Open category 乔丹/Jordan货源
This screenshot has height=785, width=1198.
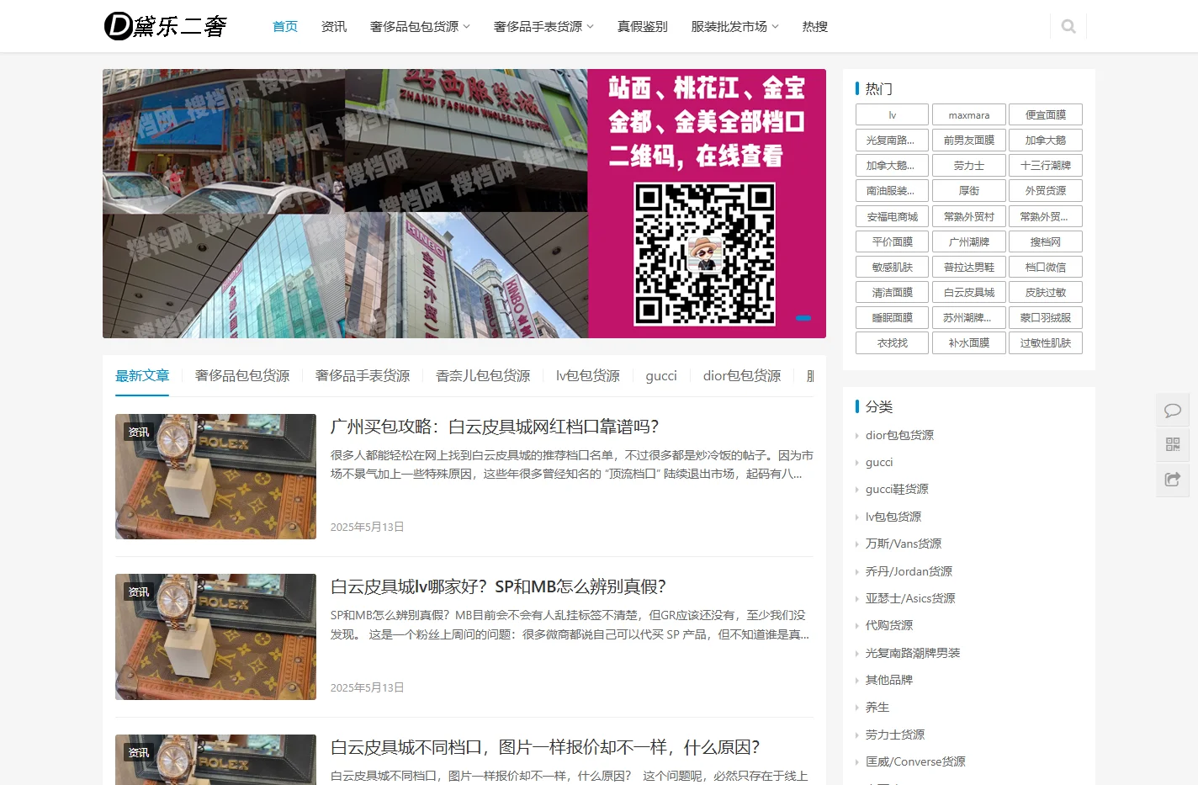click(x=909, y=571)
